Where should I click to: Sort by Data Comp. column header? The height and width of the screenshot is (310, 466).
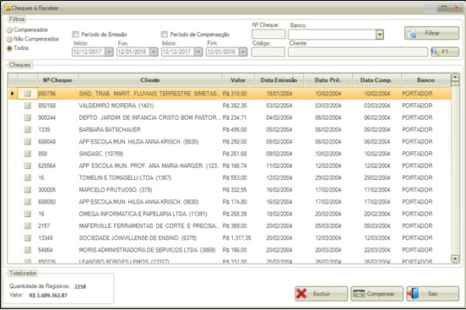[377, 80]
